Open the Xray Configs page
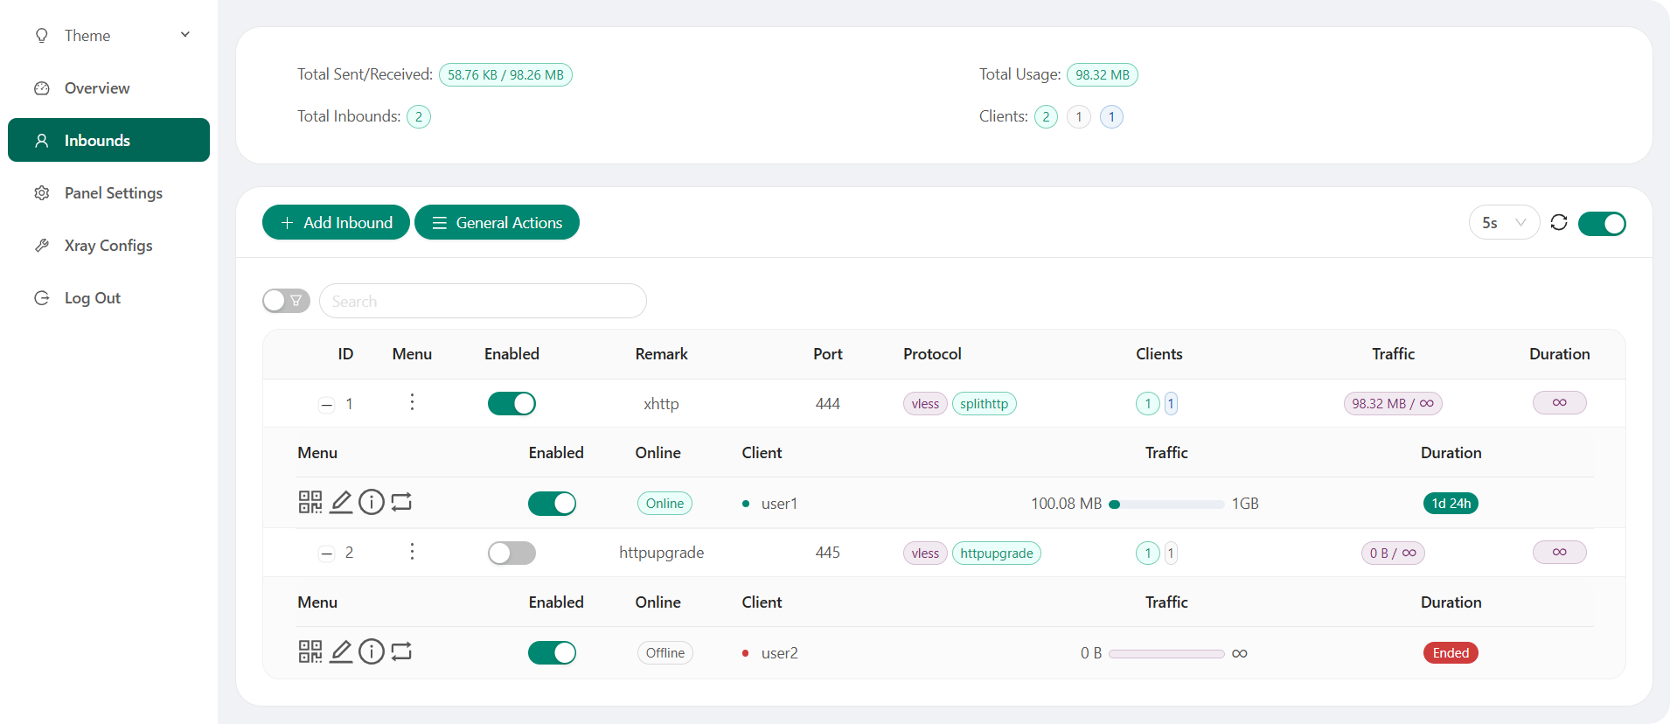Screen dimensions: 1670x724 point(108,246)
